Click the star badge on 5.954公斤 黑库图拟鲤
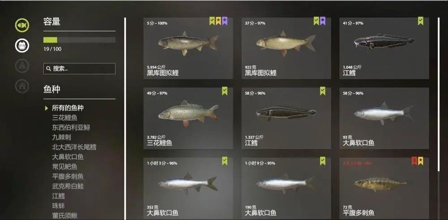This screenshot has width=448, height=220. tap(218, 21)
